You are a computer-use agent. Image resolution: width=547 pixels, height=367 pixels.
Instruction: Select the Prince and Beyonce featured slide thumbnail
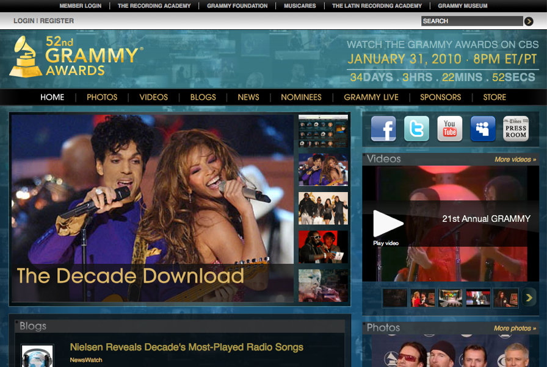point(323,169)
